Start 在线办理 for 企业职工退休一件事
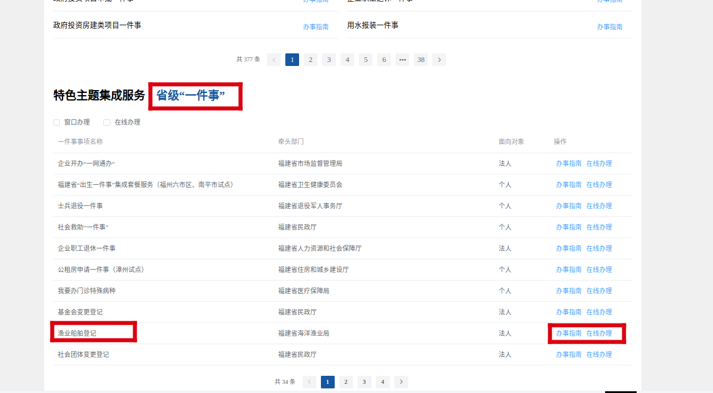The image size is (713, 393). click(x=599, y=248)
